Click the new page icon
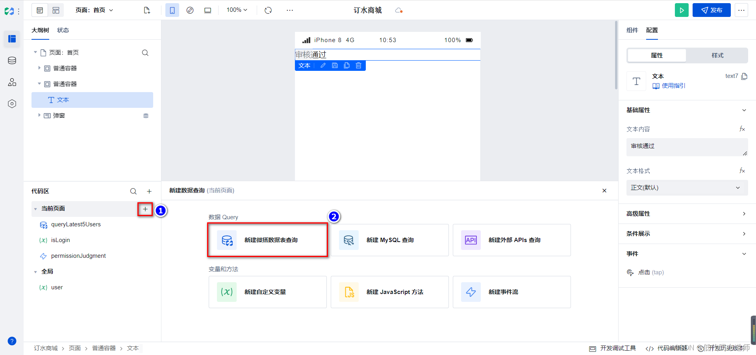 (147, 10)
